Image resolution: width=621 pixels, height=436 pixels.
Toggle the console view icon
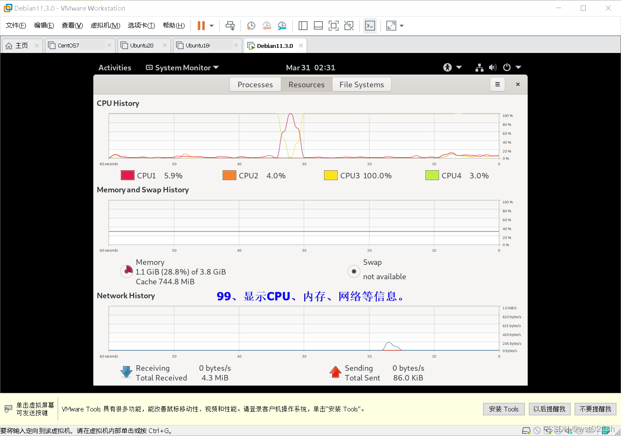pyautogui.click(x=370, y=26)
